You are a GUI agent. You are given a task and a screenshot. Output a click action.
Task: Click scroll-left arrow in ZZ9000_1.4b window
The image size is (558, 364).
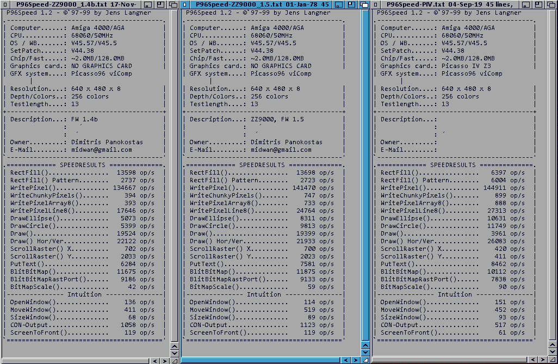[x=155, y=361]
